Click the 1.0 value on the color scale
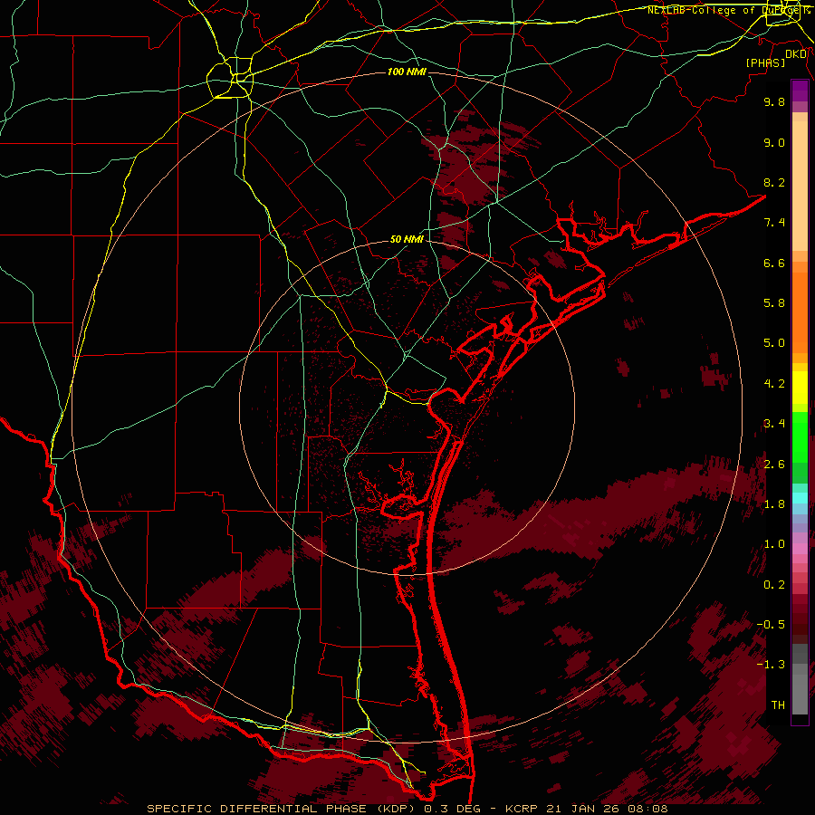The height and width of the screenshot is (815, 815). [774, 544]
